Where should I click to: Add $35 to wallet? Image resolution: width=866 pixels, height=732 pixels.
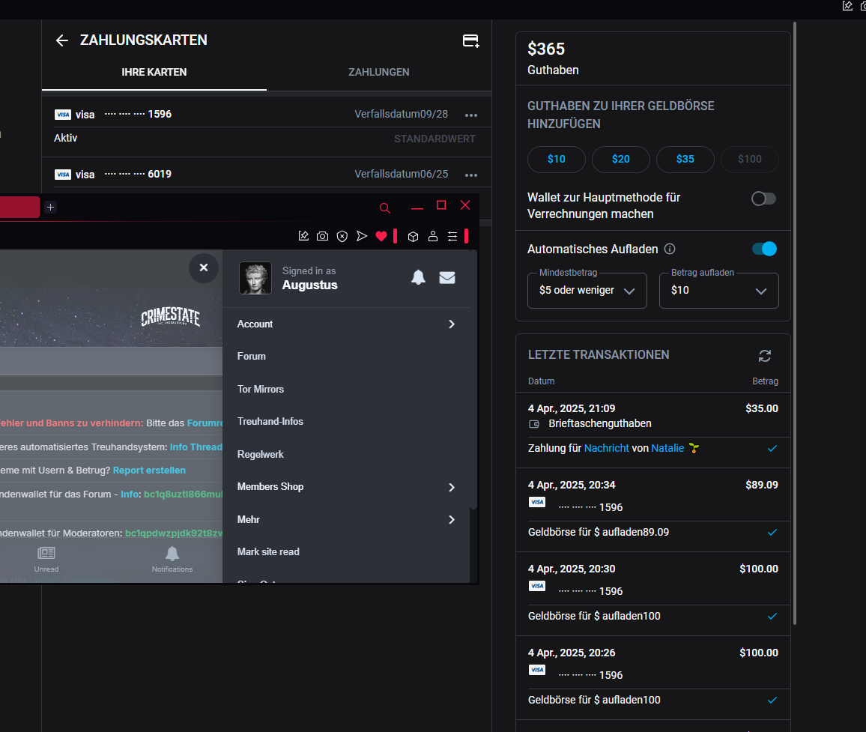pos(685,159)
